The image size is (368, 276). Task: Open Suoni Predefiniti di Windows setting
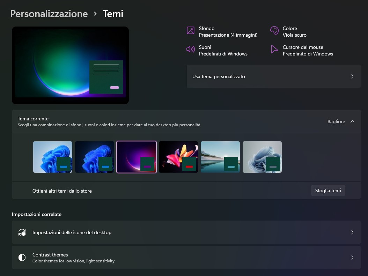217,50
